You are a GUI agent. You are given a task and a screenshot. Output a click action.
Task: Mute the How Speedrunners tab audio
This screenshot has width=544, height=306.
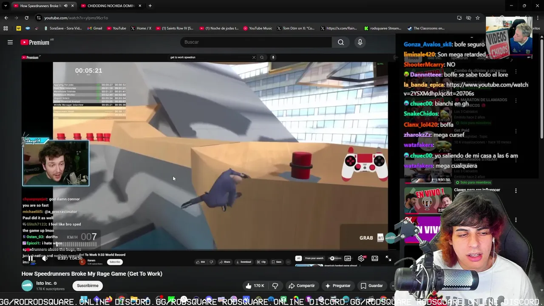pos(65,6)
